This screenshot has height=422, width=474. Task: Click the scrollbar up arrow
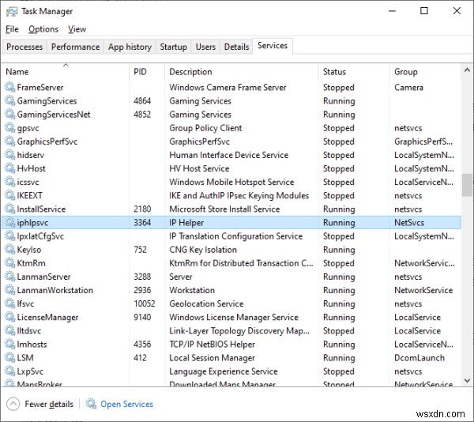coord(467,70)
